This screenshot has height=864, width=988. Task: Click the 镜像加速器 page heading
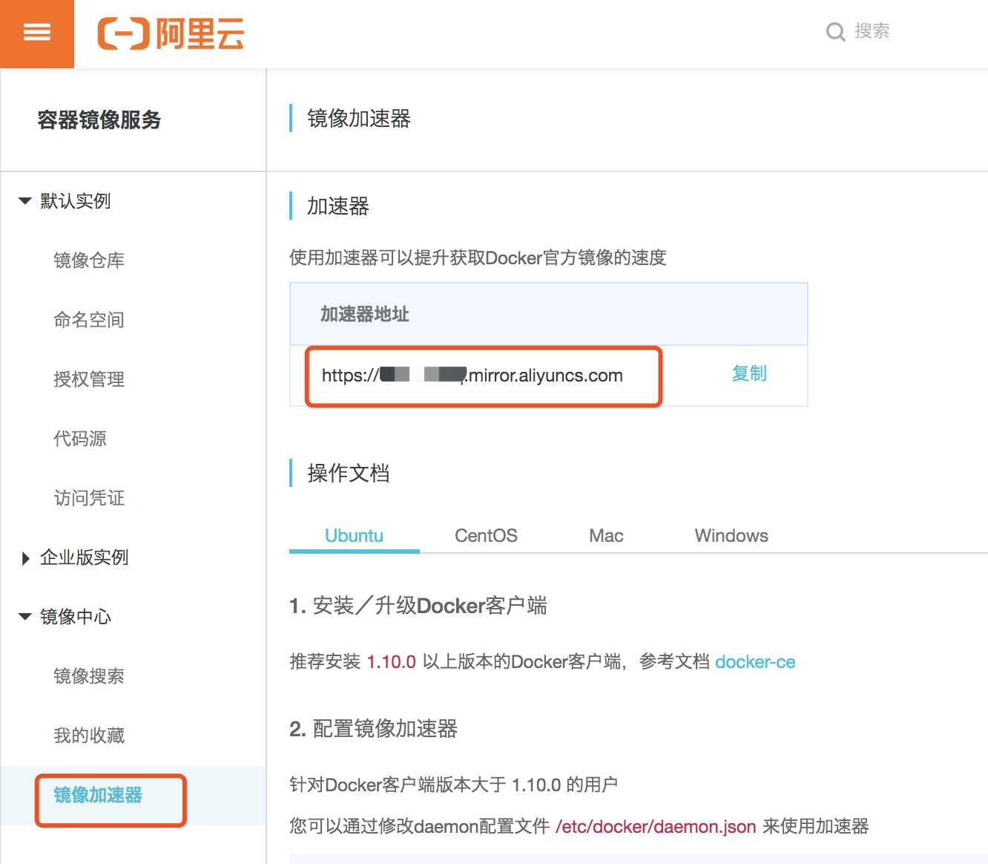point(359,119)
